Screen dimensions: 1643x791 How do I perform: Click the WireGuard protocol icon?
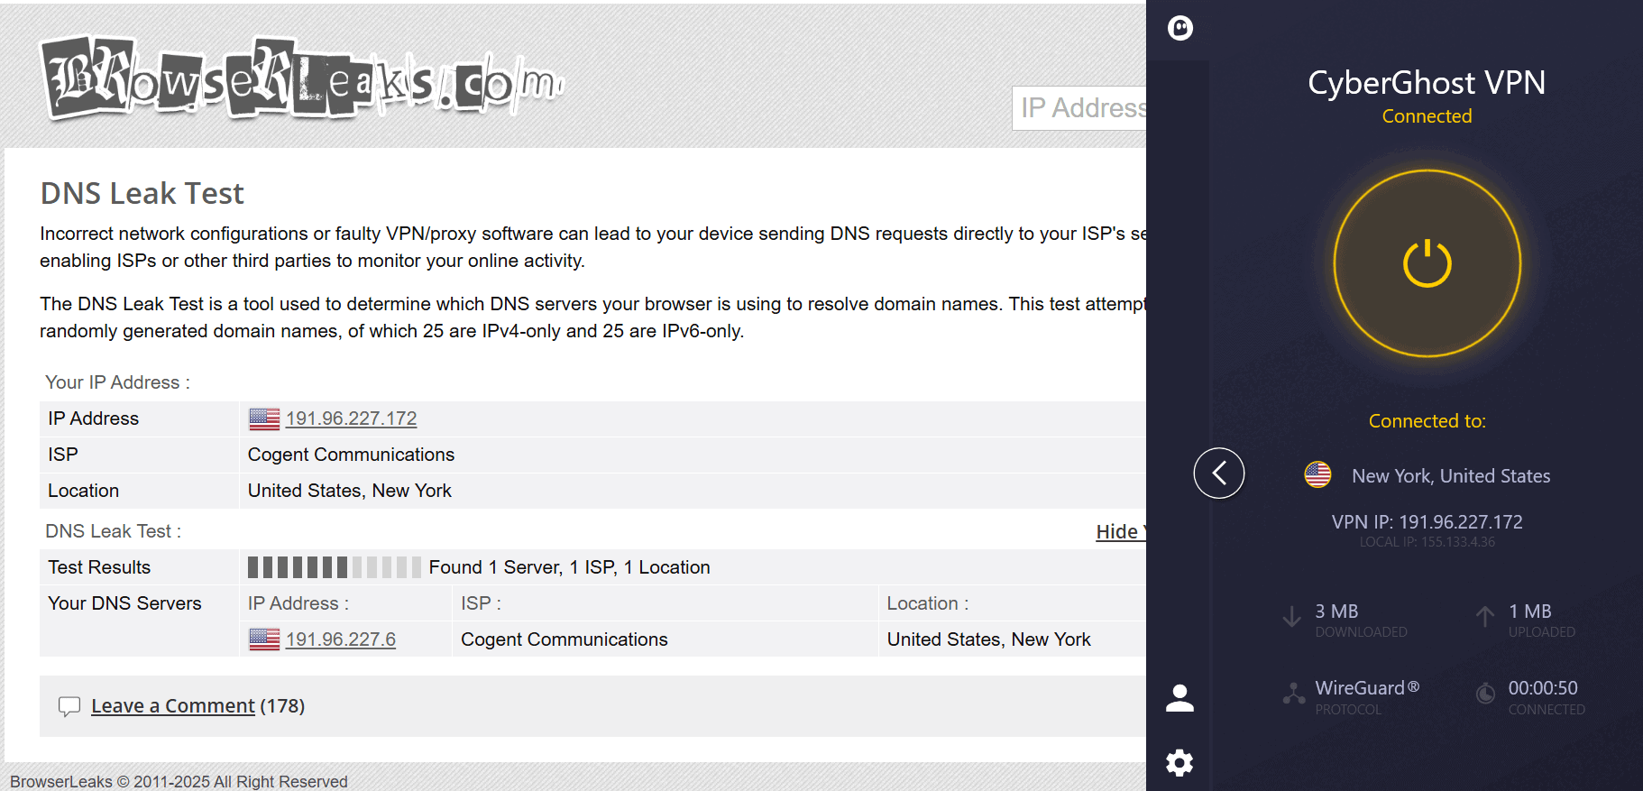click(x=1294, y=694)
